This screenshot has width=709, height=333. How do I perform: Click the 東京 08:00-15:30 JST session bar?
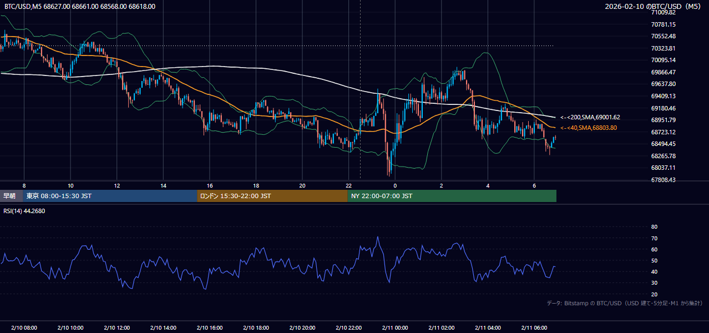110,196
